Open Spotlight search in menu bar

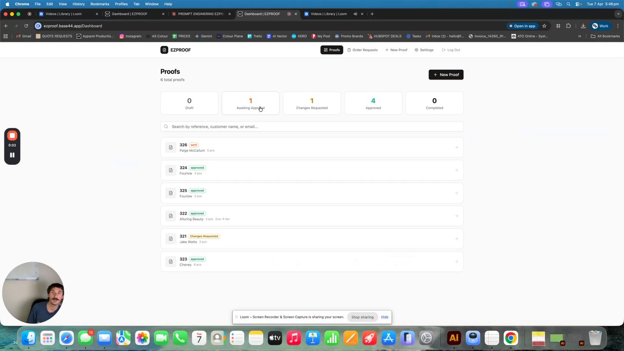pyautogui.click(x=568, y=4)
